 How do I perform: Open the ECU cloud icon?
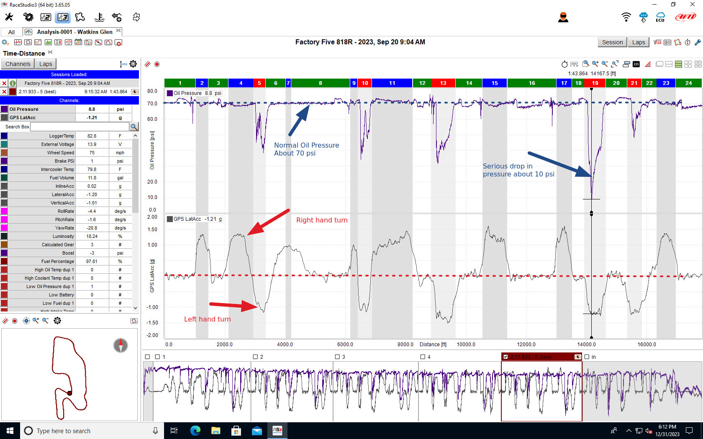coord(660,17)
